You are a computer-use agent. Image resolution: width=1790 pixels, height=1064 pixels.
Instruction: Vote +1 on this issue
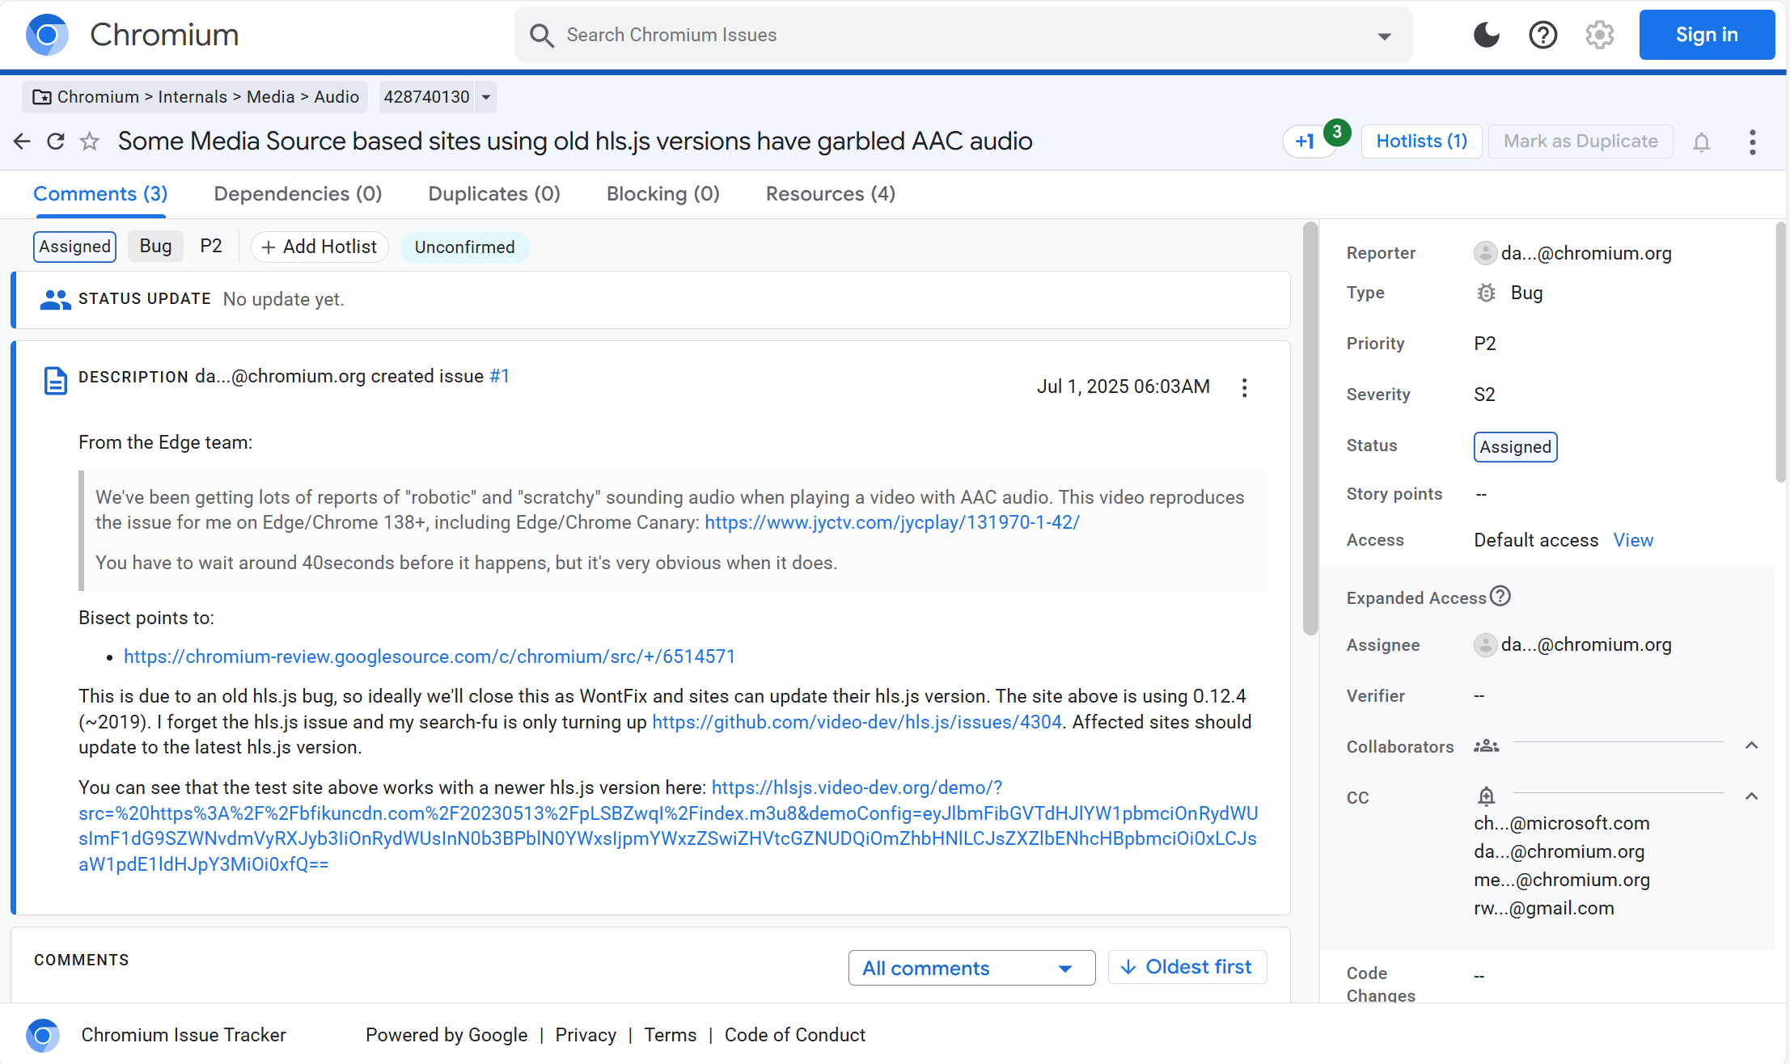1306,141
